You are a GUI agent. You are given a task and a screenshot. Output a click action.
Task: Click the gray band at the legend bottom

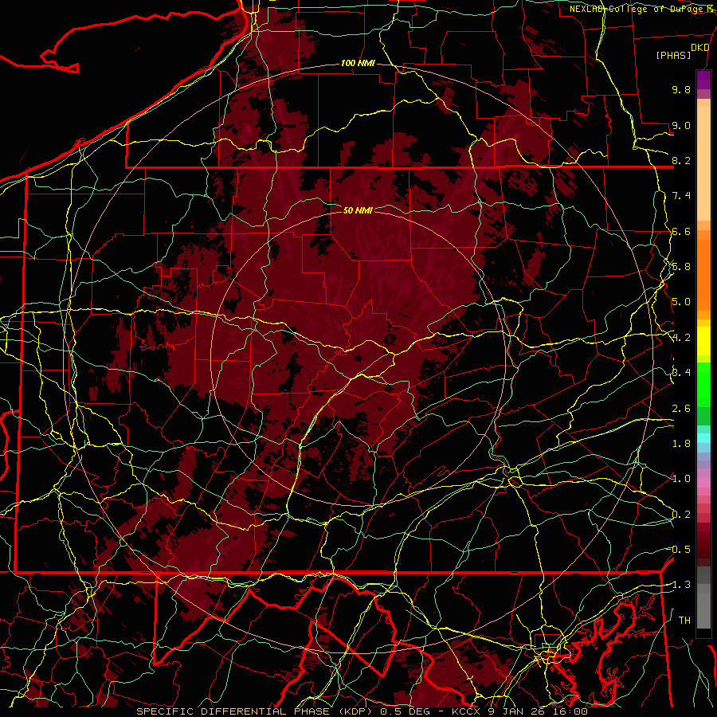point(703,610)
